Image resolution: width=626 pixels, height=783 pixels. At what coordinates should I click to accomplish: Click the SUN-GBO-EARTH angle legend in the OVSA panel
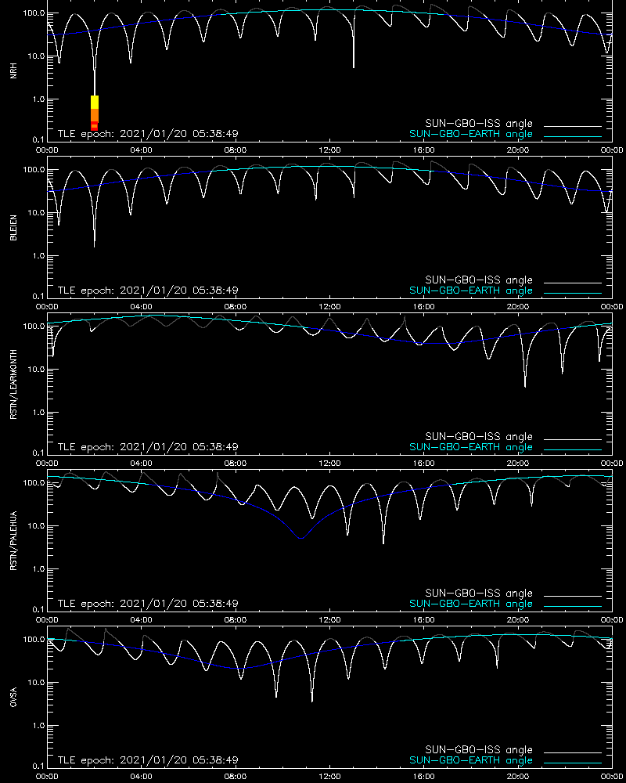pos(471,760)
